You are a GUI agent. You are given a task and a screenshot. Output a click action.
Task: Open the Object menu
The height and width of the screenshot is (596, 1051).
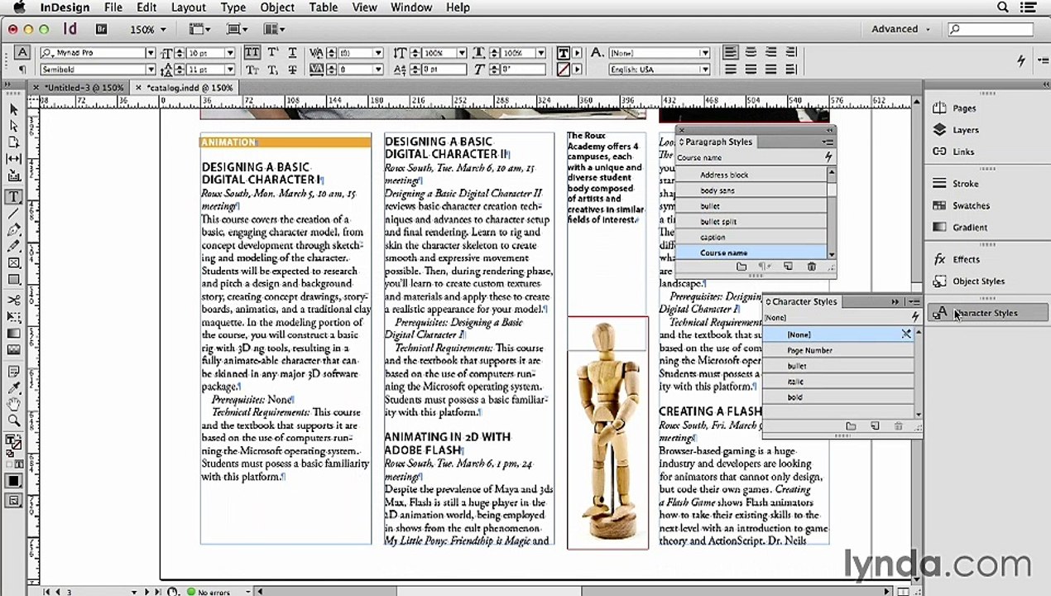(277, 7)
